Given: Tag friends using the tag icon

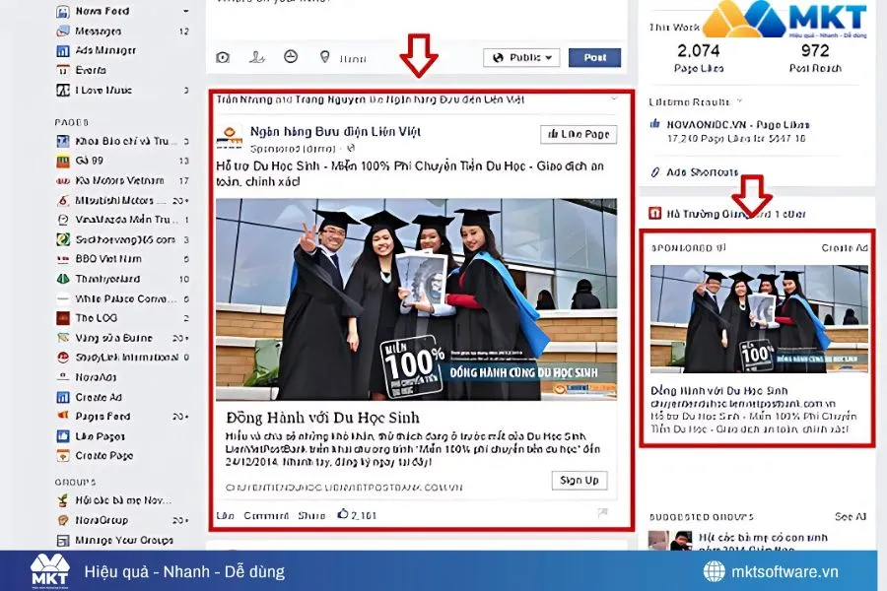Looking at the screenshot, I should pos(257,57).
